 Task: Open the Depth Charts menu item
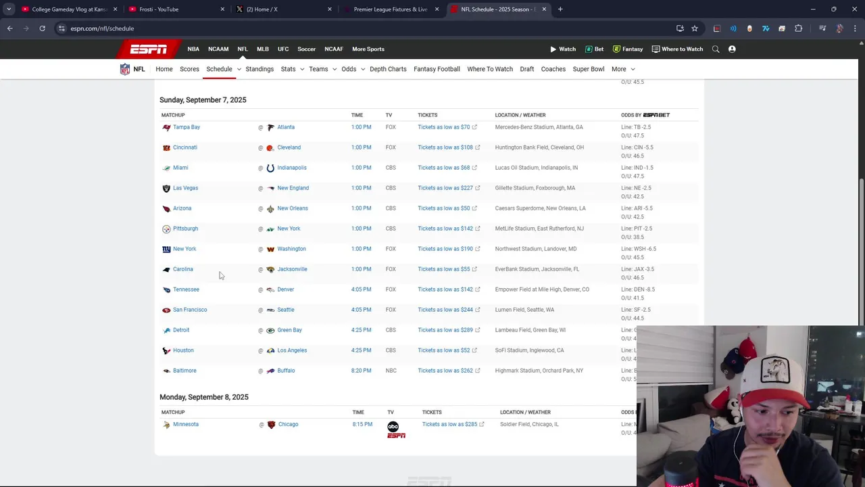pyautogui.click(x=388, y=69)
